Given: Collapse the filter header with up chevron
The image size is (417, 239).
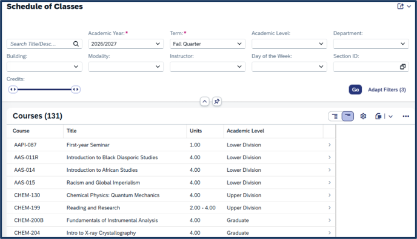Looking at the screenshot, I should coord(204,102).
